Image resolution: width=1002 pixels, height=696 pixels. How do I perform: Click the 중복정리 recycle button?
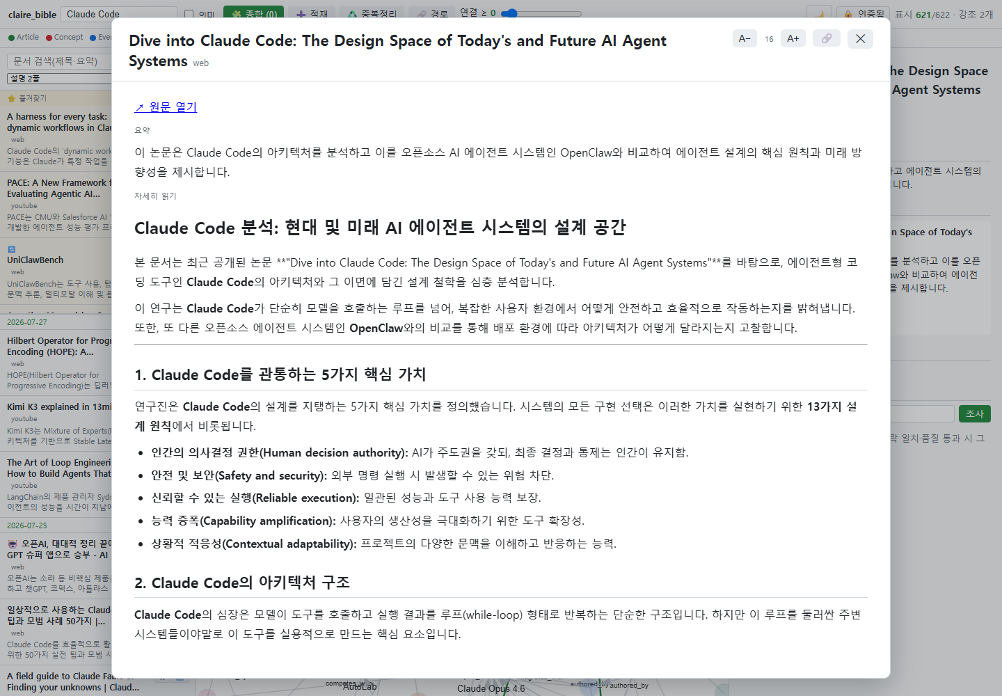point(372,13)
